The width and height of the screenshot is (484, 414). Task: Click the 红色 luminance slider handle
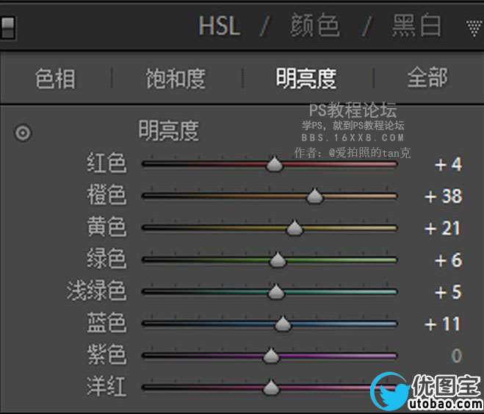(275, 164)
